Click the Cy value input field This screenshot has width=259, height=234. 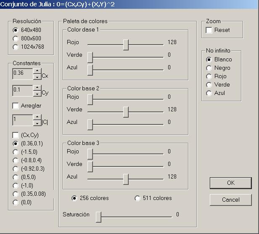23,90
